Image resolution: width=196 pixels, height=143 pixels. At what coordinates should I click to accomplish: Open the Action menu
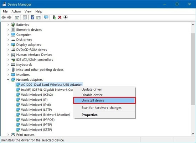pyautogui.click(x=16, y=11)
